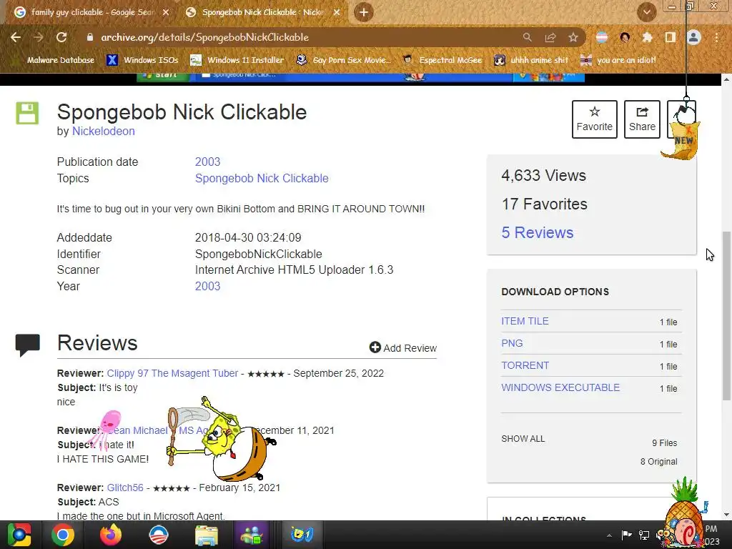
Task: Close the family guy clickable tab
Action: (x=166, y=12)
